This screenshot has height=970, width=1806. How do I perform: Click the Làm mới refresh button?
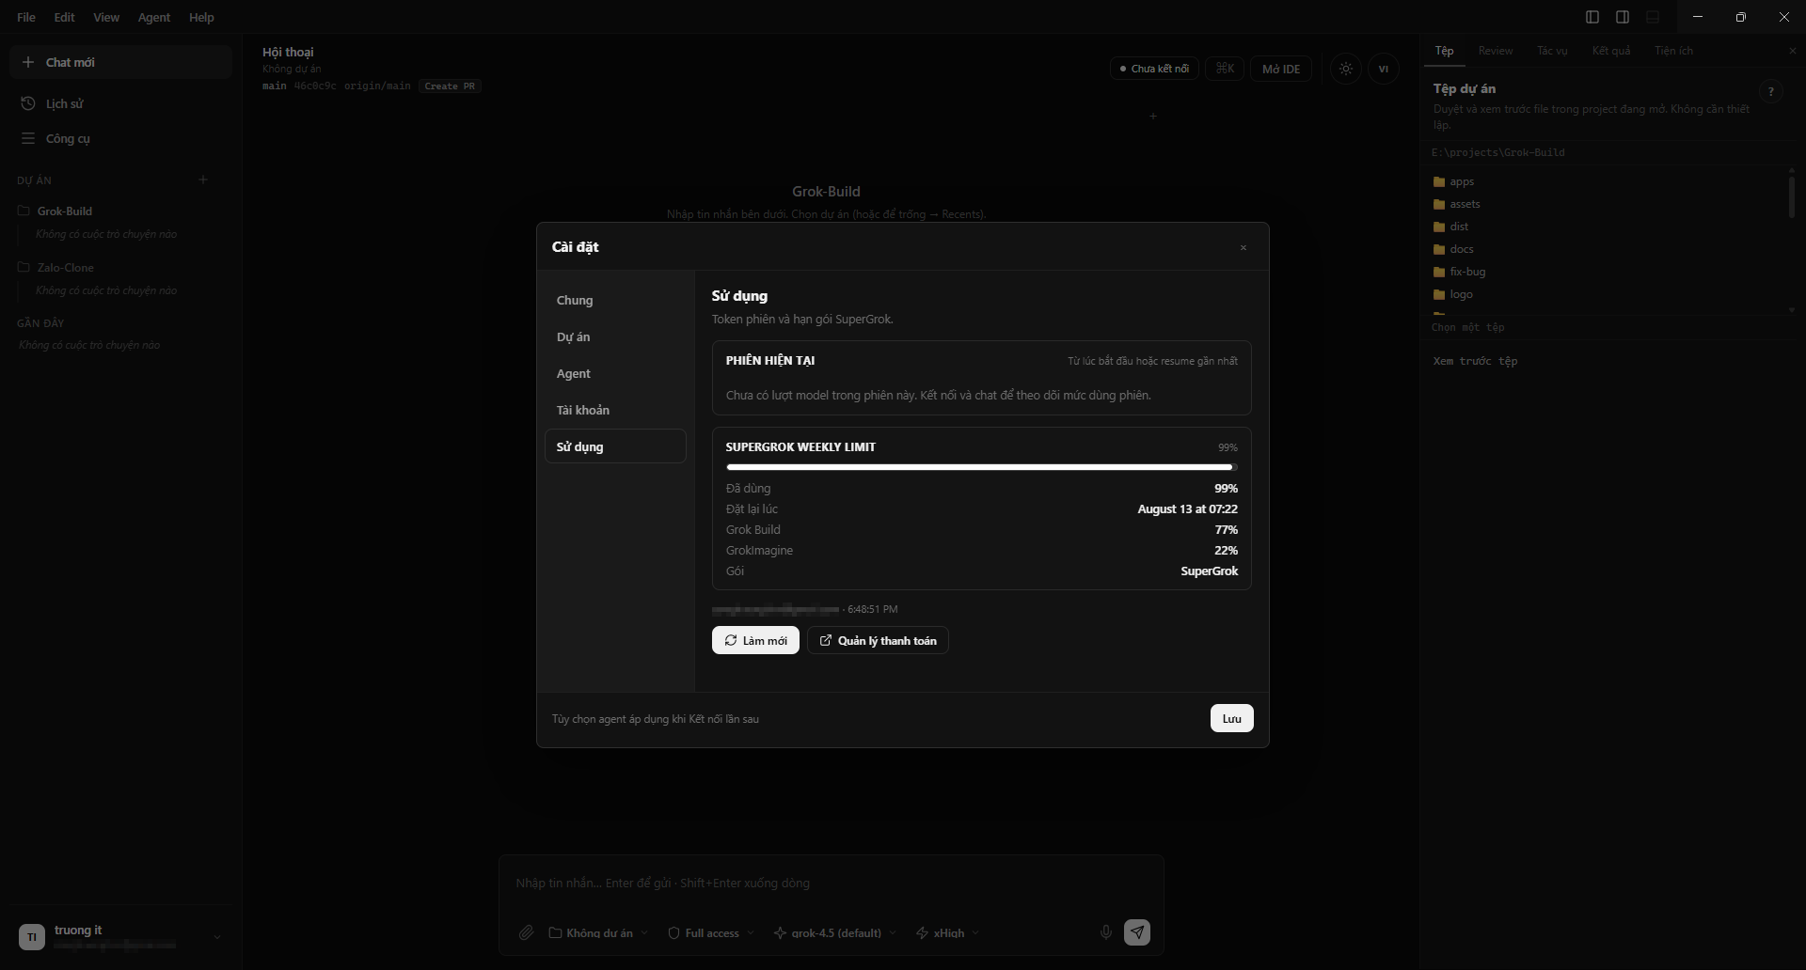[755, 640]
